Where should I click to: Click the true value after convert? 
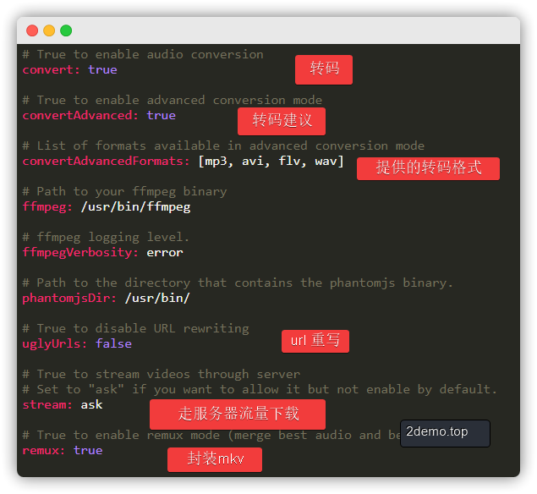[x=102, y=69]
